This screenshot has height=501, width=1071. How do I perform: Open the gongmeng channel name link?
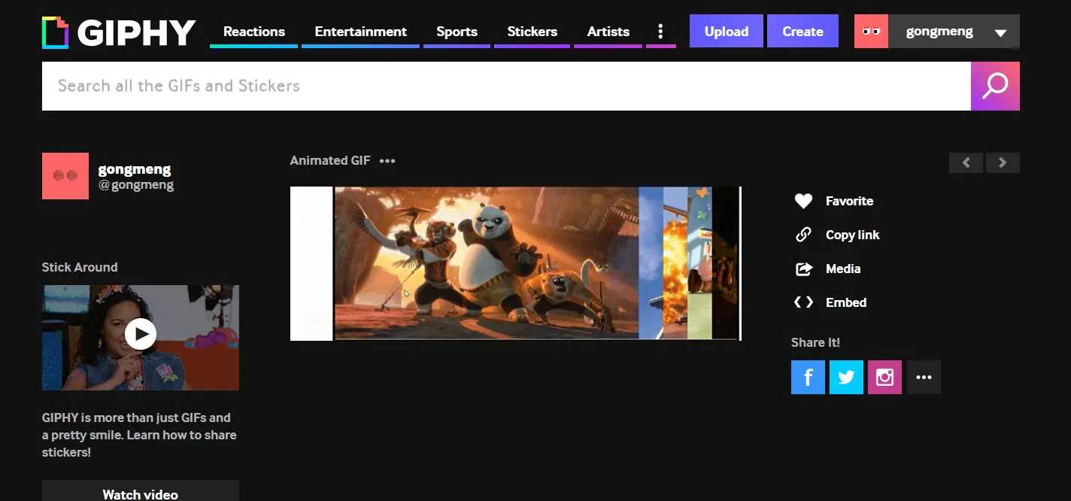[x=135, y=169]
